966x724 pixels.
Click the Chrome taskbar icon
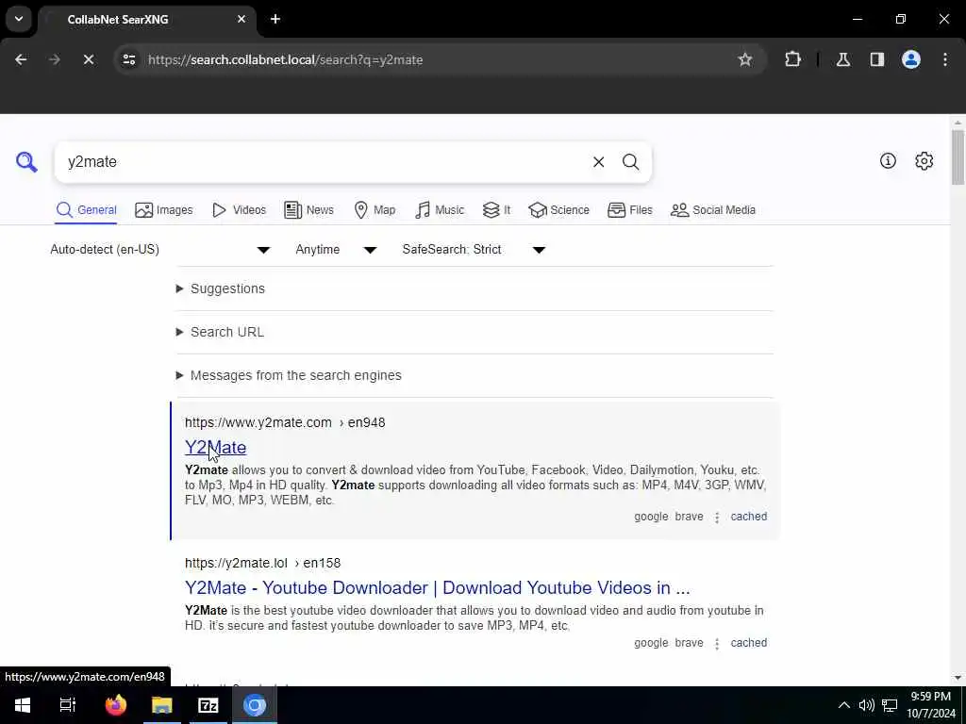tap(255, 705)
